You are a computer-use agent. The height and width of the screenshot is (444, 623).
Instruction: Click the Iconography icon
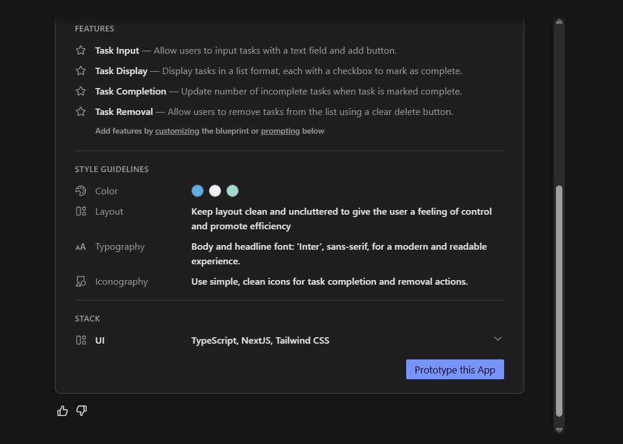coord(80,281)
